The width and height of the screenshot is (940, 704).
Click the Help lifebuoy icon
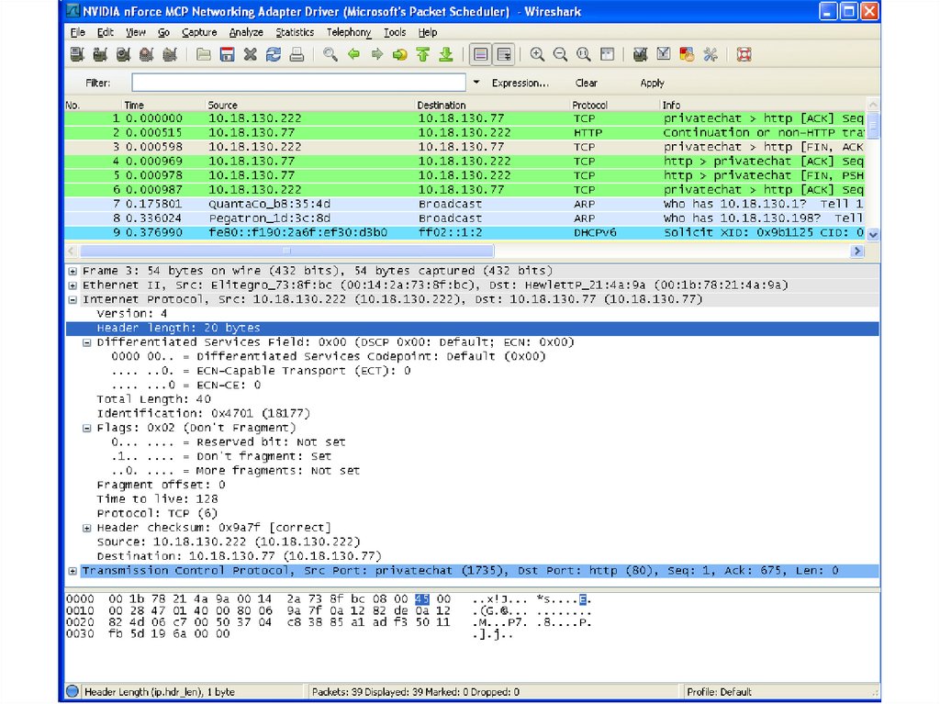coord(744,55)
